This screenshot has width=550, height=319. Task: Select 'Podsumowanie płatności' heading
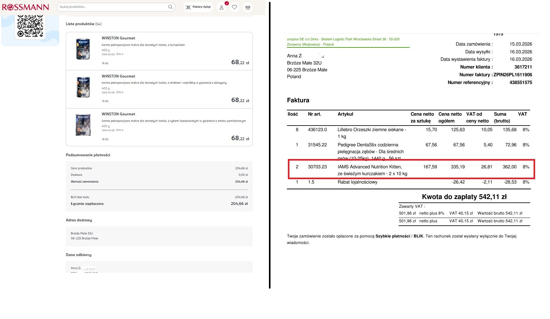88,155
